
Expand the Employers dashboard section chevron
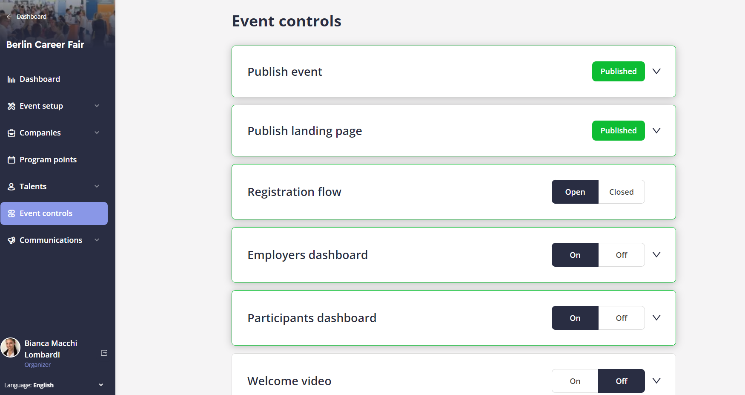click(x=656, y=254)
